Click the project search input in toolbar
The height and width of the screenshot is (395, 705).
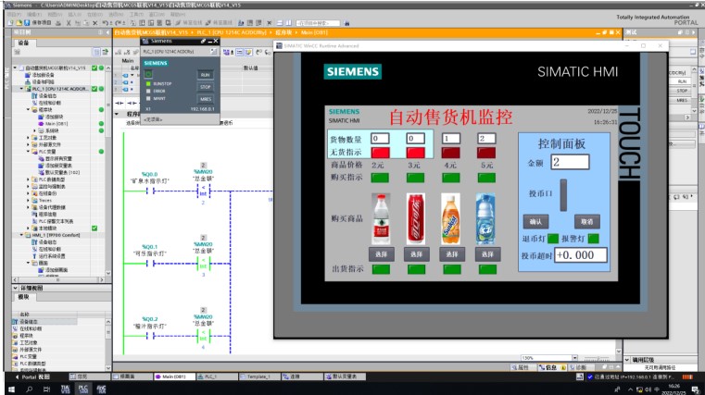point(318,23)
